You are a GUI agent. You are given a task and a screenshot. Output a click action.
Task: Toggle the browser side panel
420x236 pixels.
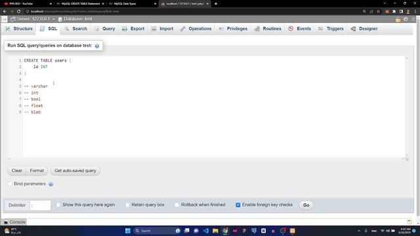[401, 12]
